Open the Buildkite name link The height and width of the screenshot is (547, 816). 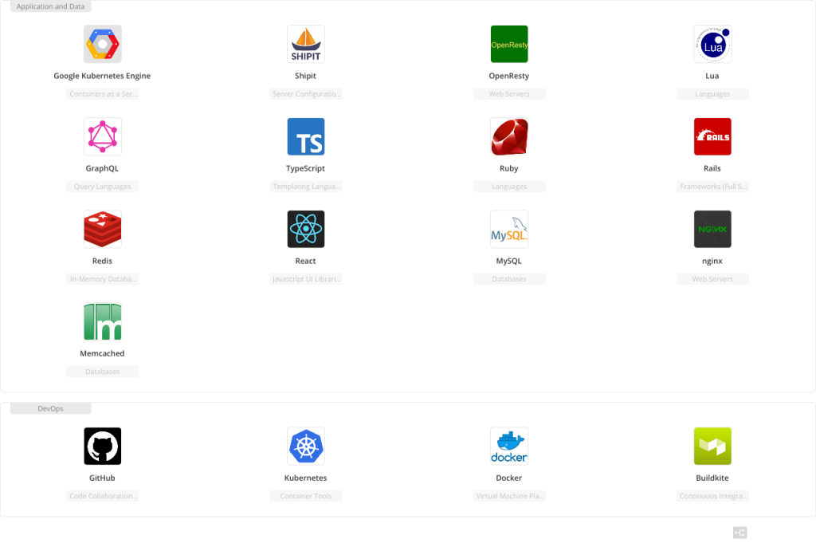click(712, 478)
